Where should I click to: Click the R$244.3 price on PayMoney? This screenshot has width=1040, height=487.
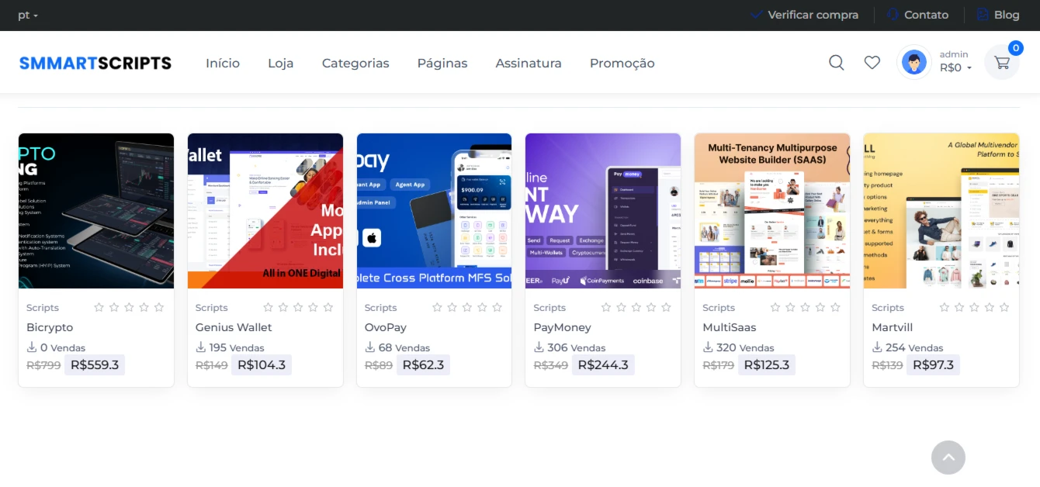tap(603, 364)
